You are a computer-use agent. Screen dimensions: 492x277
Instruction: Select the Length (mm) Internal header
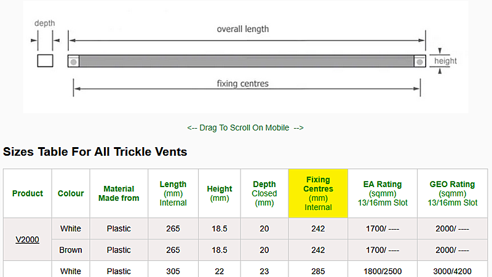(x=173, y=193)
